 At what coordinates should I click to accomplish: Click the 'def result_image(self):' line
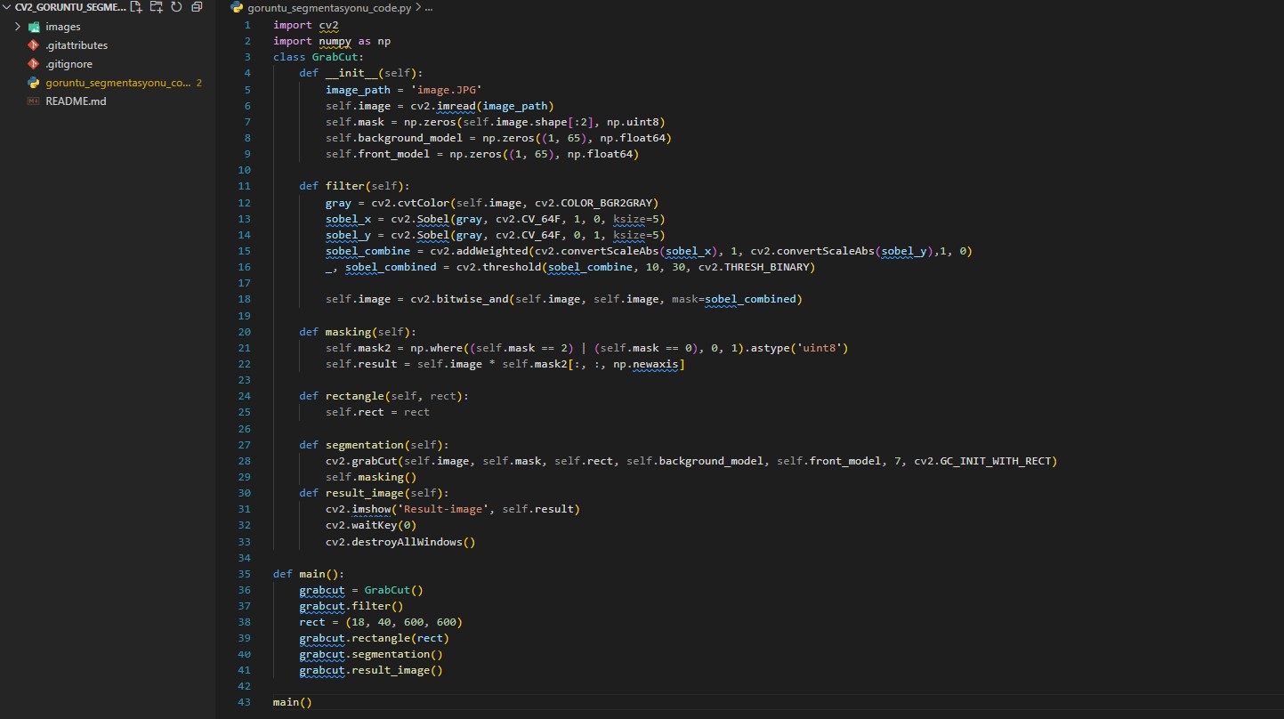[375, 493]
